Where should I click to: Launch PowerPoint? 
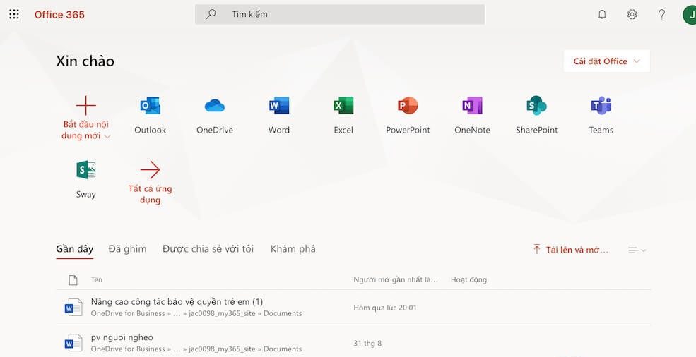coord(408,106)
